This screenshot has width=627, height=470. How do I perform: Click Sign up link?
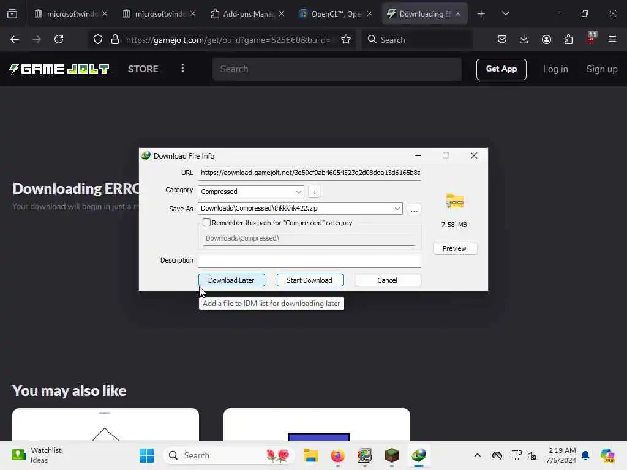602,69
